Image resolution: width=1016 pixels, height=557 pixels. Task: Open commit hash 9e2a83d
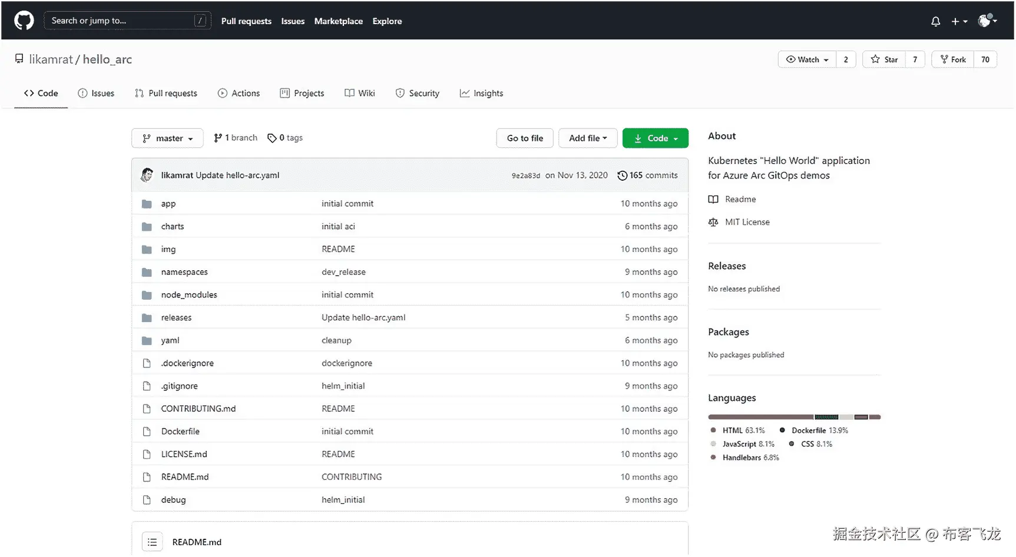pos(526,175)
